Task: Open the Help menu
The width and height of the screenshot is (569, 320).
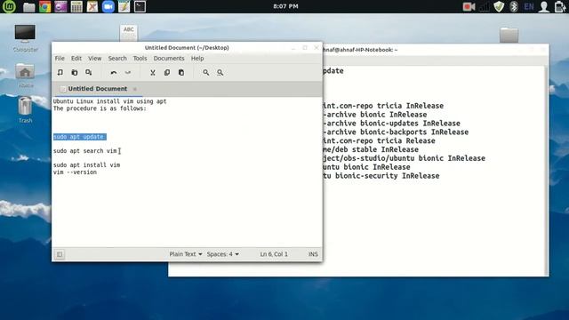Action: (x=197, y=59)
